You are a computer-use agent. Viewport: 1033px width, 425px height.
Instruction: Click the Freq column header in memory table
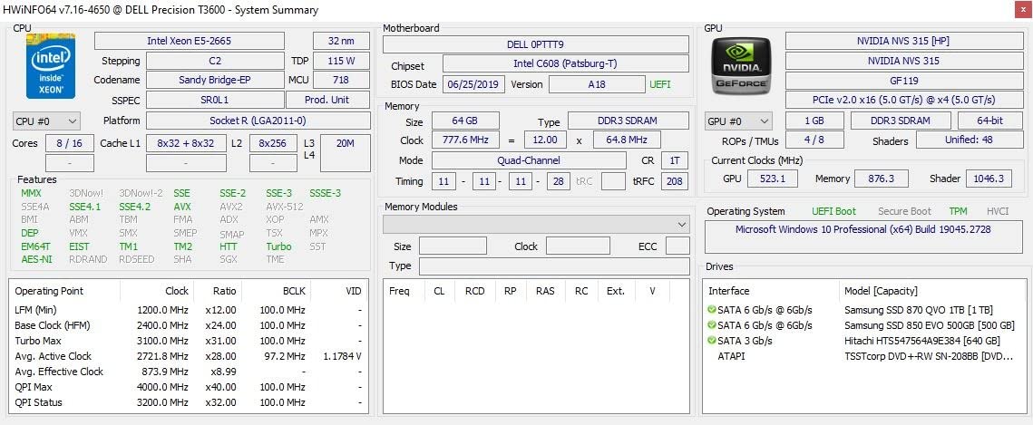coord(399,291)
